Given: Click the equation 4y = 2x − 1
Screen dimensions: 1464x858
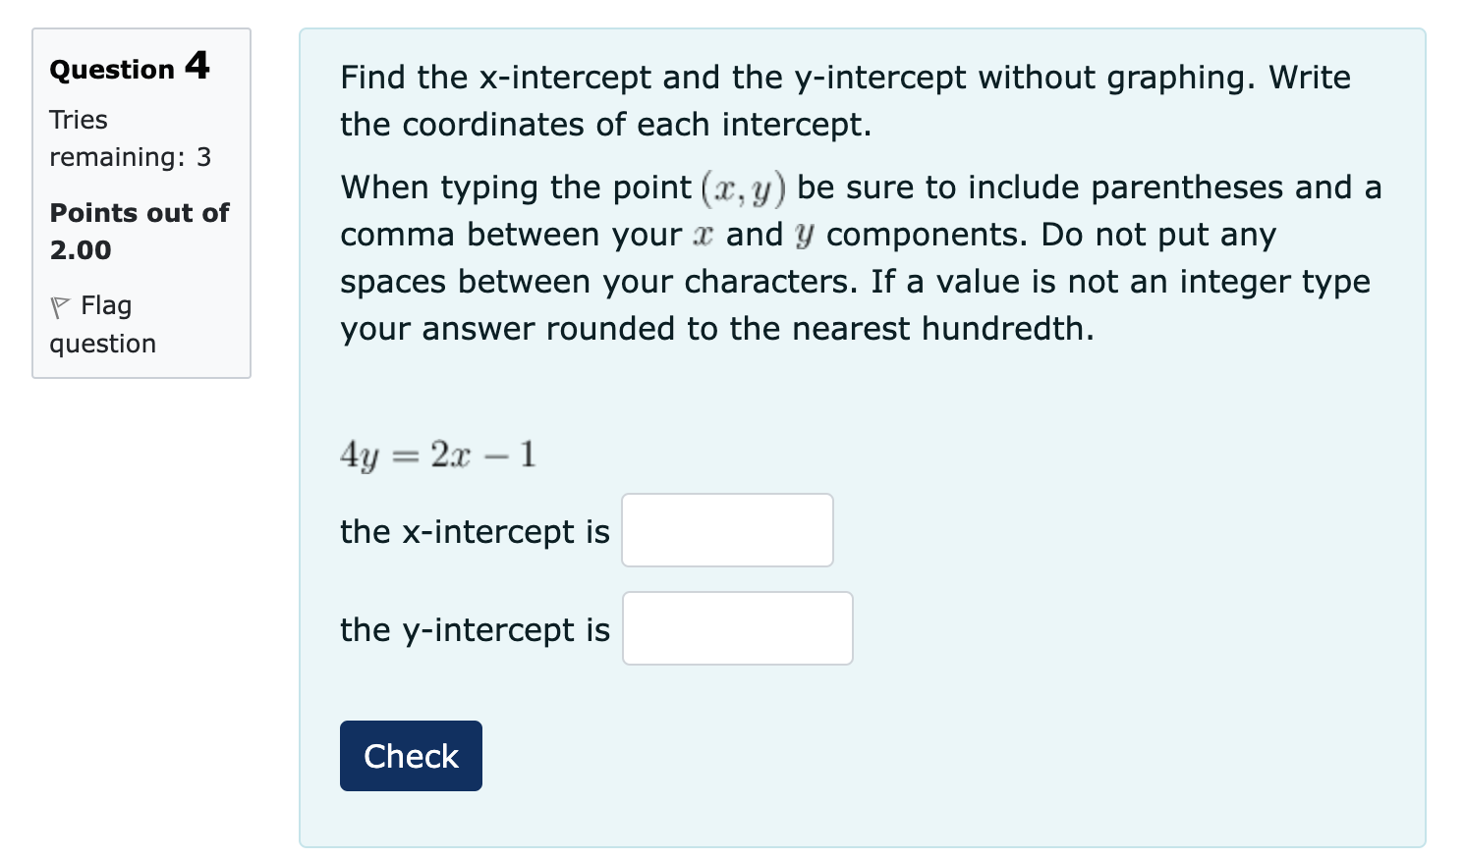Looking at the screenshot, I should coord(437,455).
